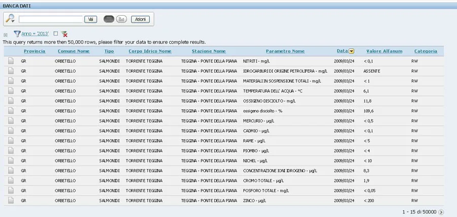Open detail icon for CONCENTRAZIONE IONI IDROGENO row

11,171
